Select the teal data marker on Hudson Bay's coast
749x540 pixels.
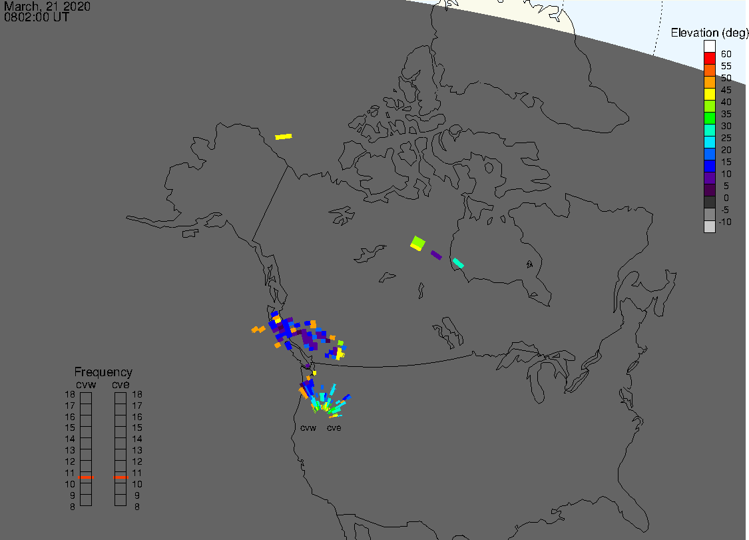pyautogui.click(x=458, y=263)
